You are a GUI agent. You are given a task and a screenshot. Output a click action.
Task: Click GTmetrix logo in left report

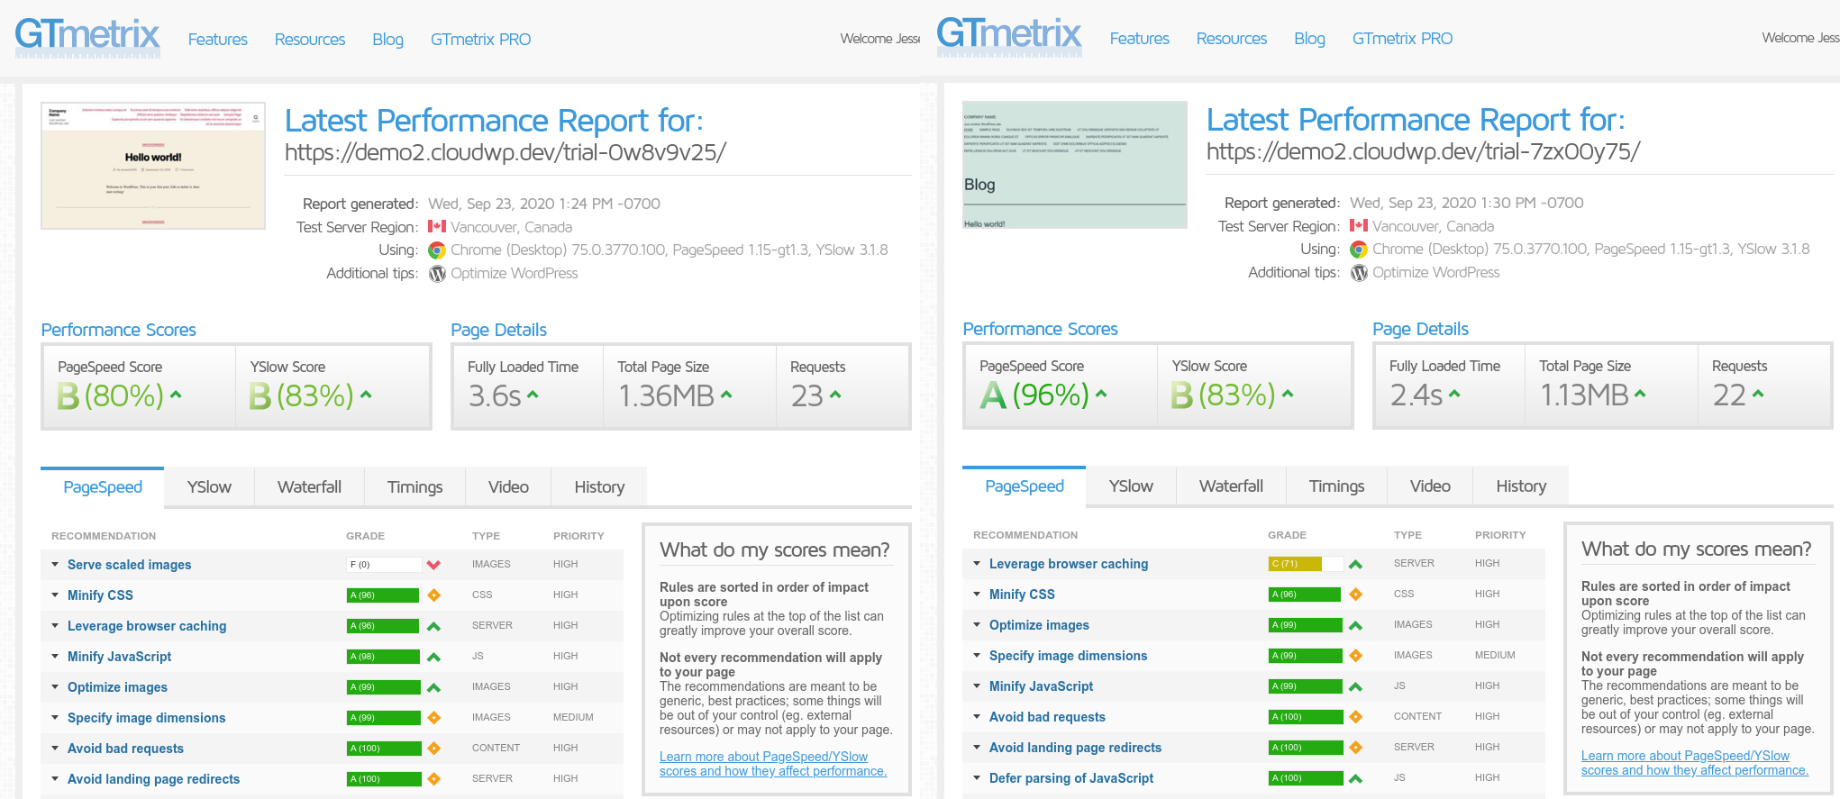(x=87, y=37)
